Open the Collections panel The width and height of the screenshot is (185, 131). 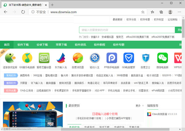(x=161, y=12)
